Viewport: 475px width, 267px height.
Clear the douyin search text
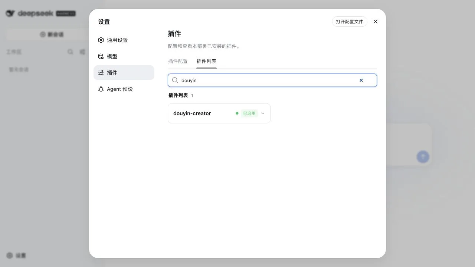coord(361,80)
